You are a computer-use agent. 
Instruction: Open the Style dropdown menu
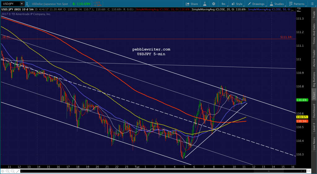pyautogui.click(x=237, y=4)
